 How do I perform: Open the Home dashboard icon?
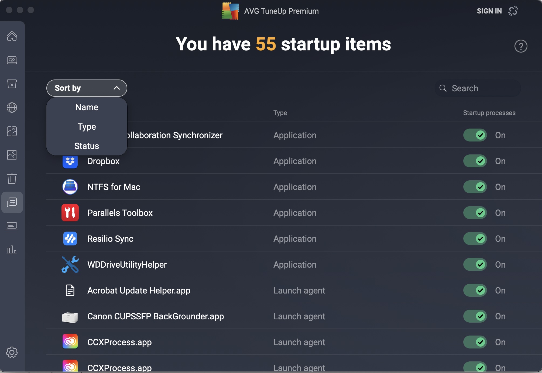click(12, 36)
